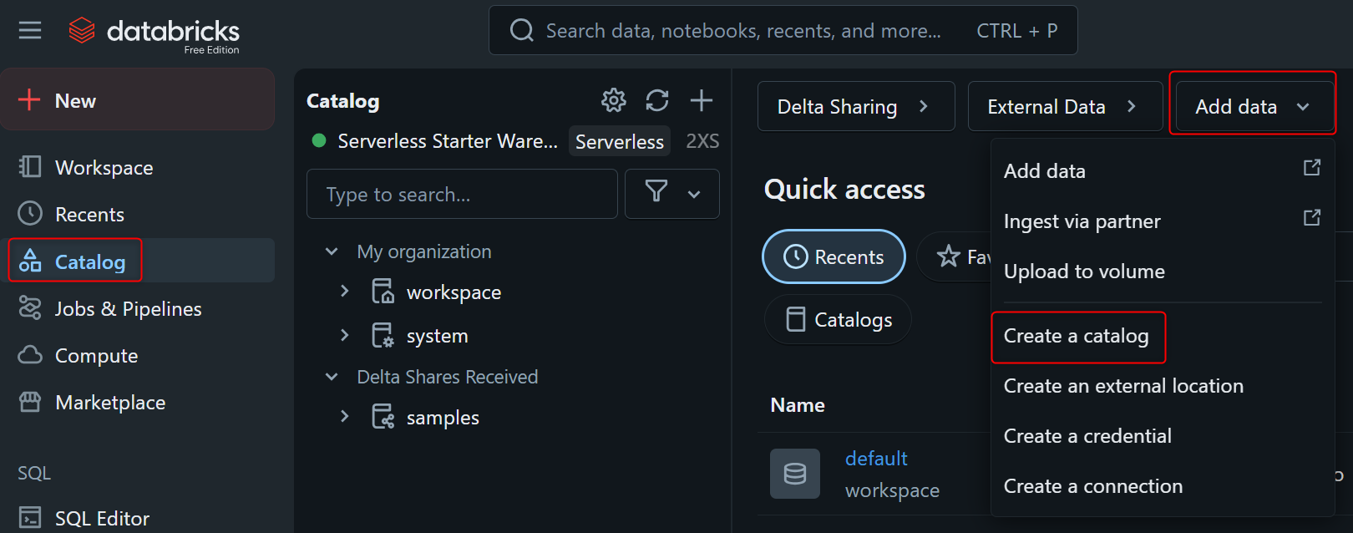
Task: Click the Marketplace storefront icon
Action: 30,402
